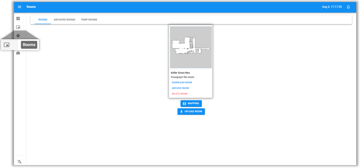Click the translate language icon
The width and height of the screenshot is (360, 168).
point(19,162)
